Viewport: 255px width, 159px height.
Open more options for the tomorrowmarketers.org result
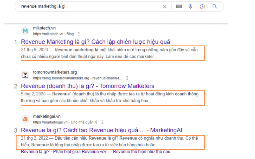coord(127,78)
